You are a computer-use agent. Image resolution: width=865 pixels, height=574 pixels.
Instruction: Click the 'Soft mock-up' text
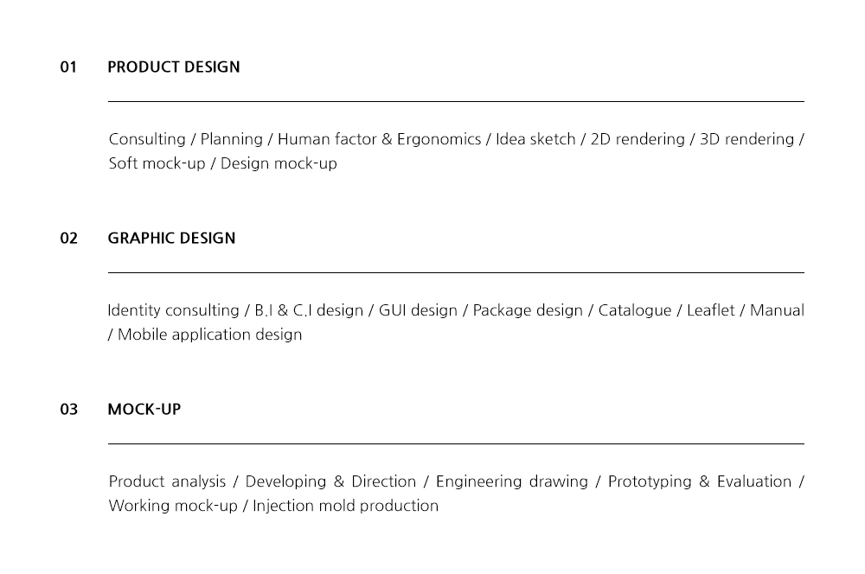tap(157, 163)
